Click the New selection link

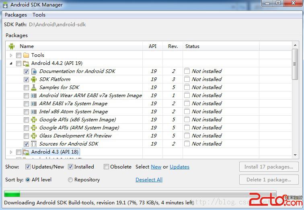(x=156, y=167)
